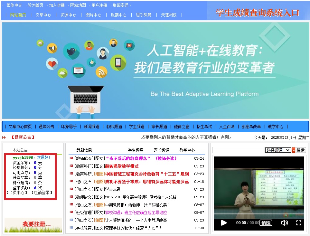This screenshot has width=310, height=236.
Task: Open the 倍速 playback speed option
Action: (x=266, y=223)
